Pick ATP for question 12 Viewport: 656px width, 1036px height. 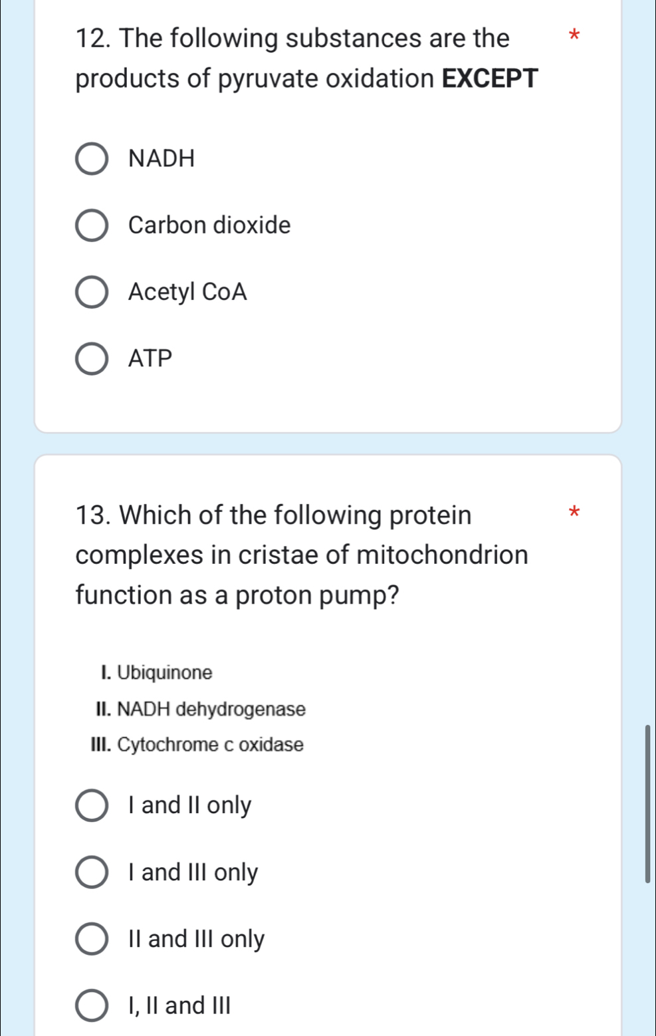point(92,358)
